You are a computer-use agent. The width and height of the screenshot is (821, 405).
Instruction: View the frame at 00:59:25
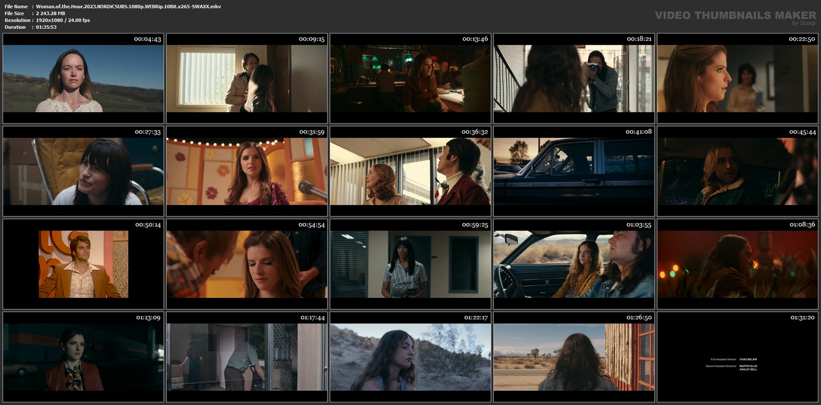point(410,264)
